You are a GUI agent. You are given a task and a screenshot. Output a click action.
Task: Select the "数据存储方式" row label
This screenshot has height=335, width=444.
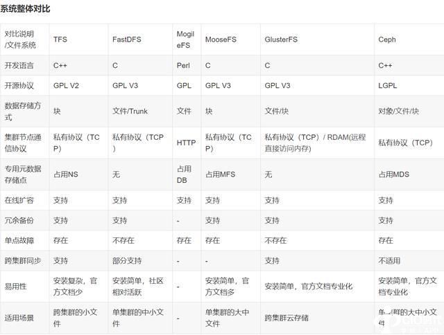(x=23, y=111)
